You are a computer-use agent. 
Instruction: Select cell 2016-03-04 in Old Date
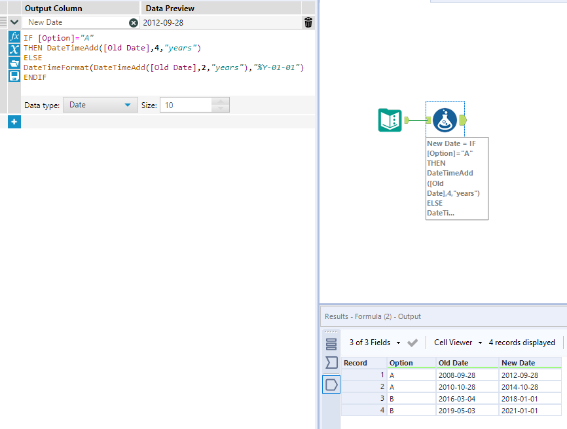[x=467, y=399]
